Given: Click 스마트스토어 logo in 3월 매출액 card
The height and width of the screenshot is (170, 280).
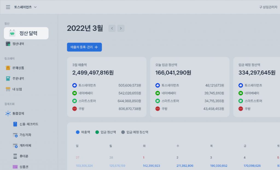Looking at the screenshot, I should (74, 101).
